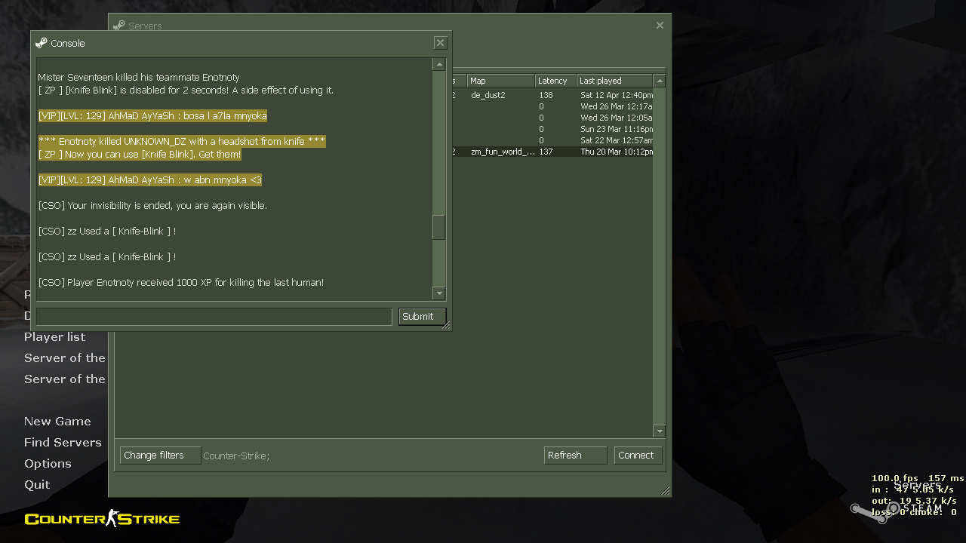This screenshot has width=966, height=543.
Task: Click the Console scrollbar thumb
Action: tap(438, 227)
